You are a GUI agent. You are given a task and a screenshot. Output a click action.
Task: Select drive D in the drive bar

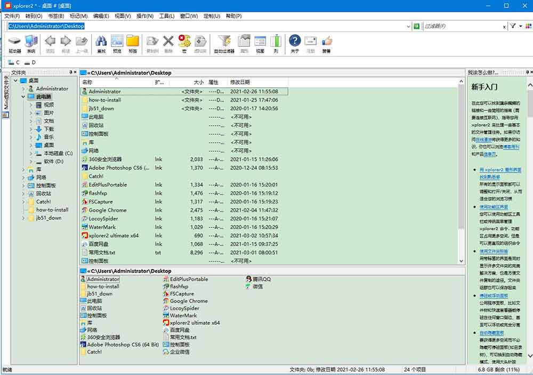pyautogui.click(x=30, y=62)
